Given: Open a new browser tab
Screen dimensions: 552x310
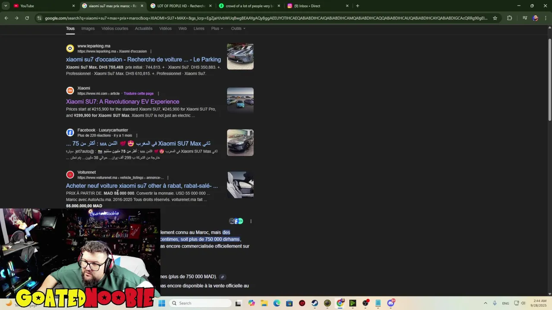Looking at the screenshot, I should [358, 6].
